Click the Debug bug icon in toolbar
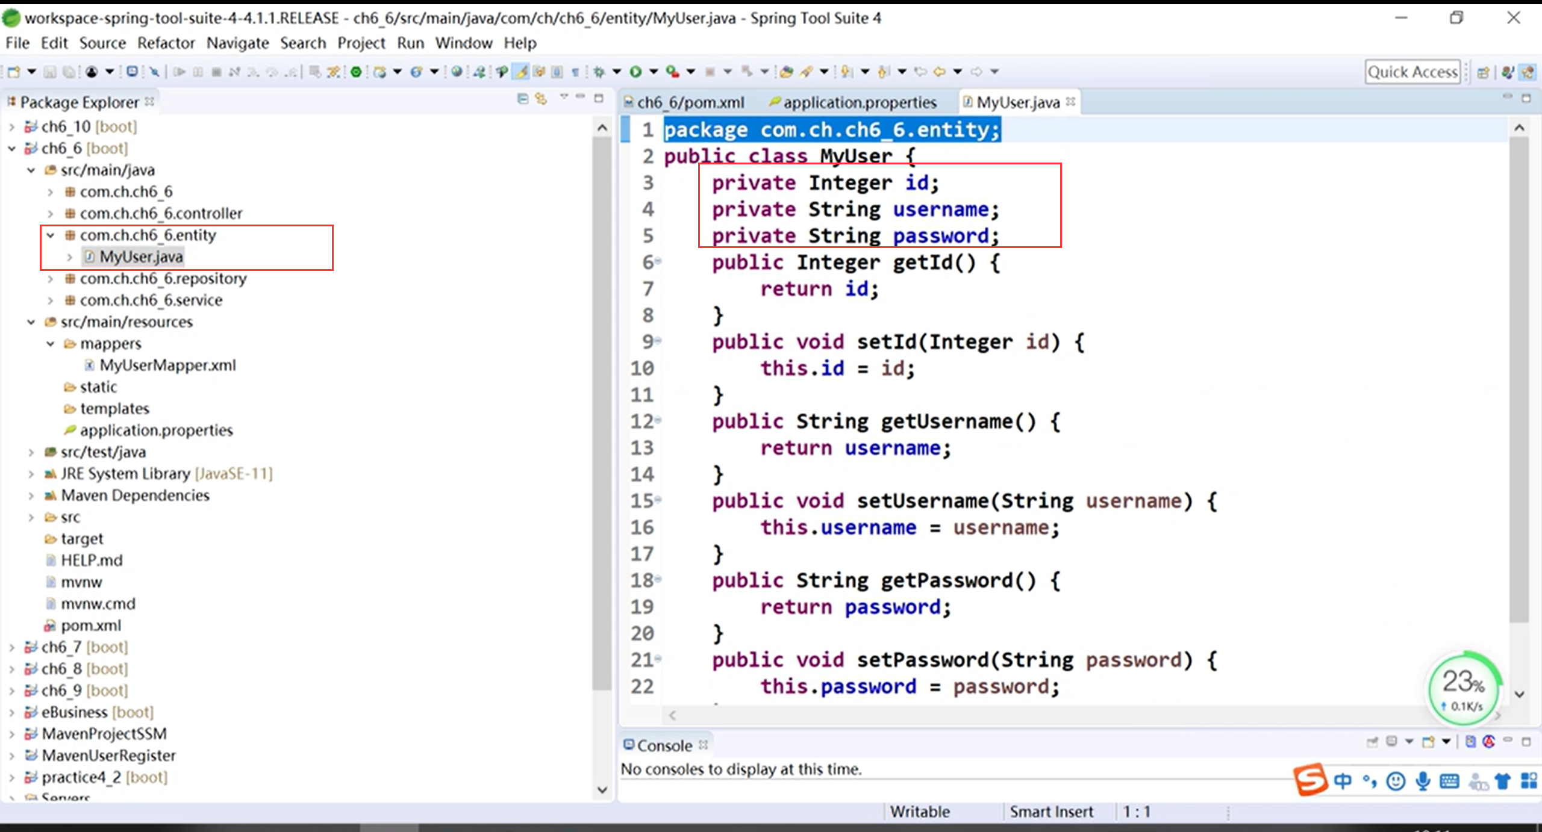This screenshot has height=832, width=1542. (599, 72)
